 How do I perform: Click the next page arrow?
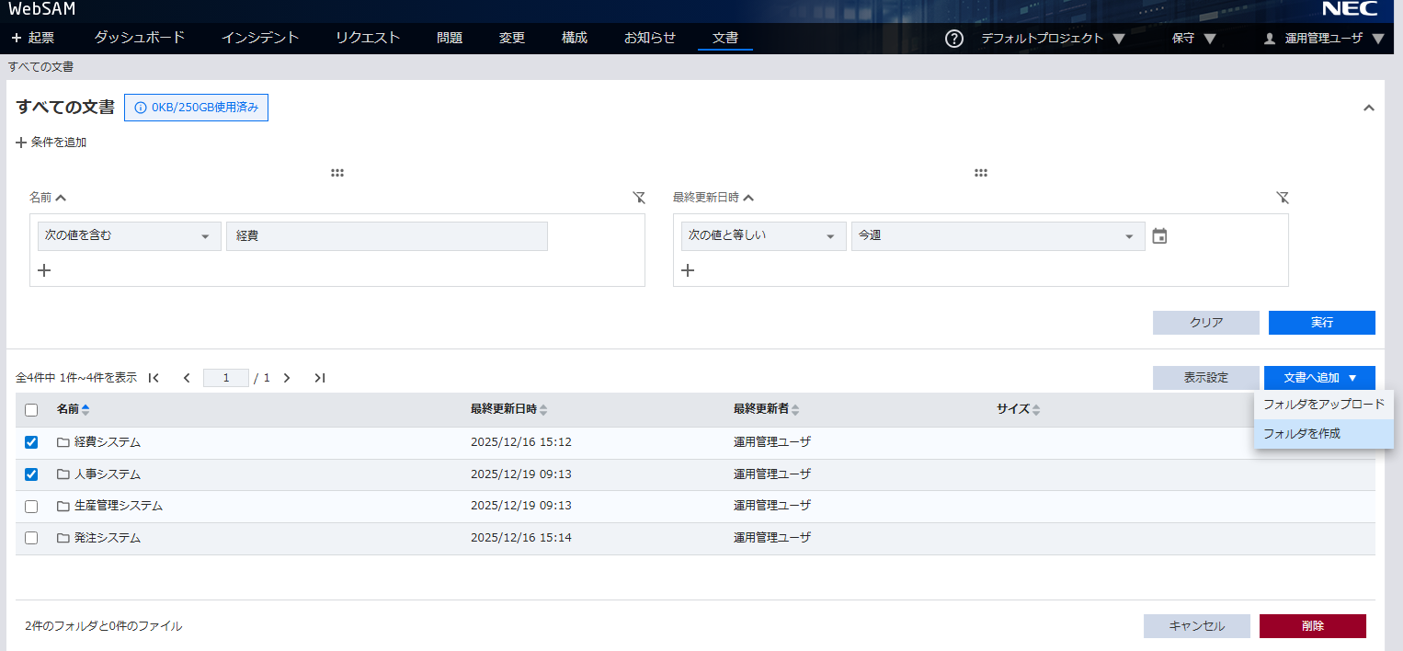coord(287,378)
